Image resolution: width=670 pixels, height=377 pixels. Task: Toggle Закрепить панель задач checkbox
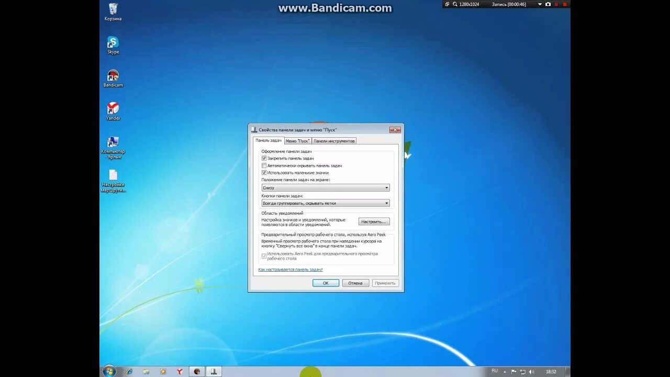264,158
